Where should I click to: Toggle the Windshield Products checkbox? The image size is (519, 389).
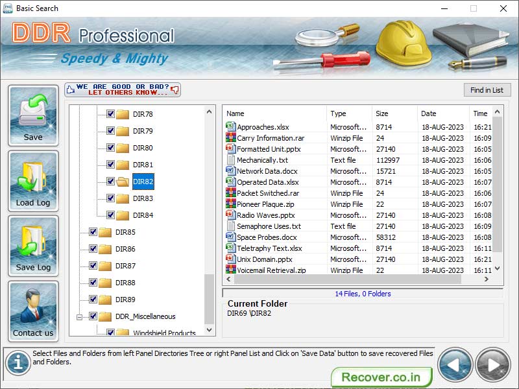click(110, 333)
